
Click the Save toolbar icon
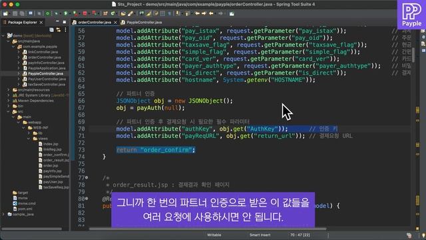pos(15,13)
